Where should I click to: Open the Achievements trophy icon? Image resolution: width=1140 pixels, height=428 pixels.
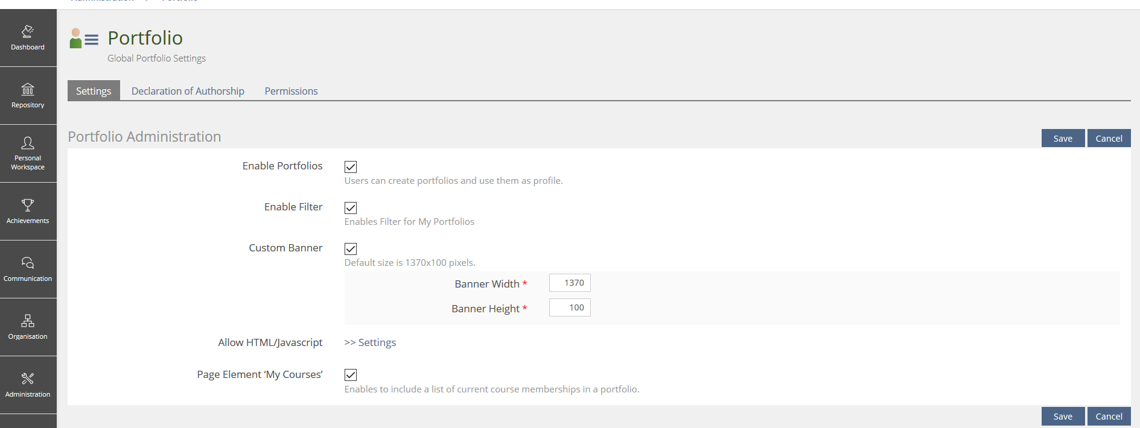point(28,205)
